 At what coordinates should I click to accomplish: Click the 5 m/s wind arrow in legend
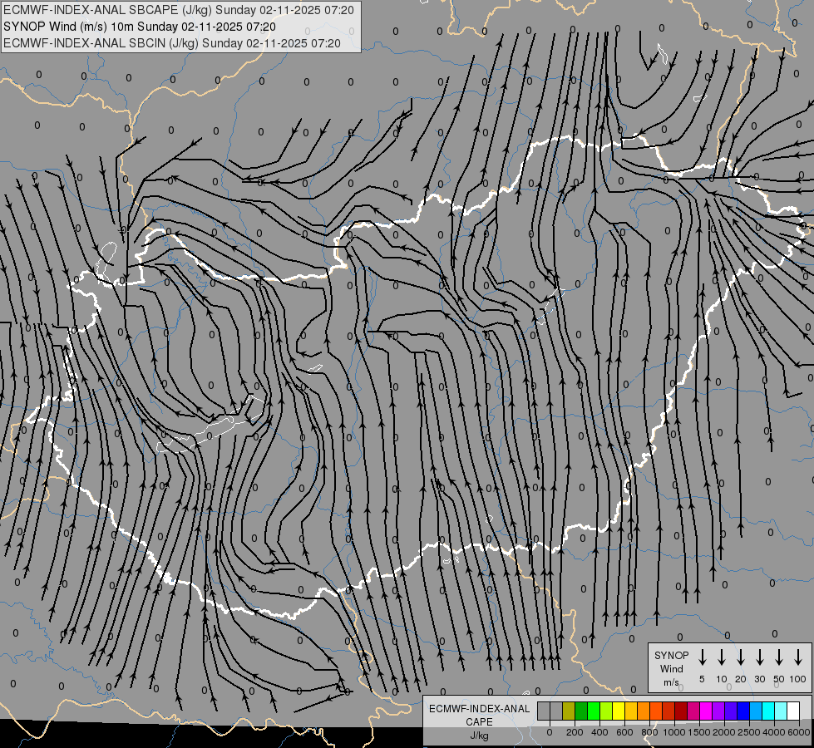(702, 657)
